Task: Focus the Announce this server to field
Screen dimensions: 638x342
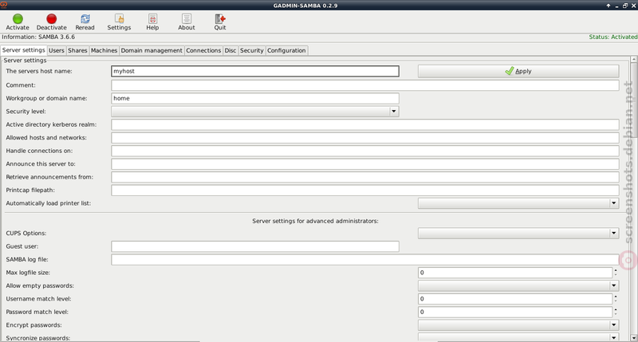Action: tap(365, 164)
